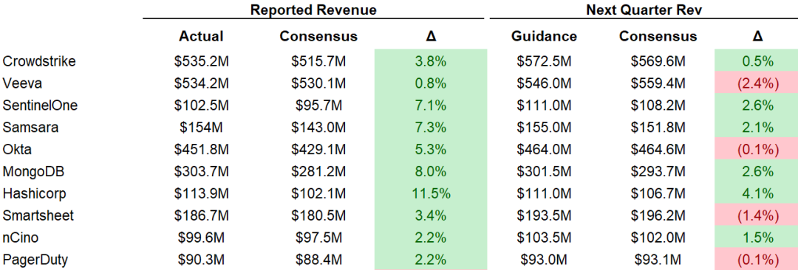
Task: Select the nCino row label
Action: tap(21, 238)
